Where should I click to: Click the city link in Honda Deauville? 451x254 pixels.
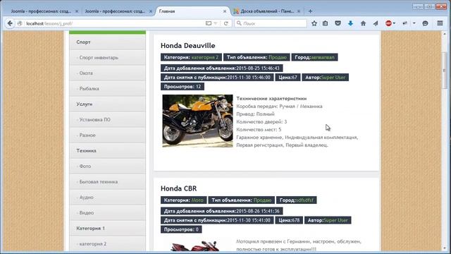pos(323,57)
